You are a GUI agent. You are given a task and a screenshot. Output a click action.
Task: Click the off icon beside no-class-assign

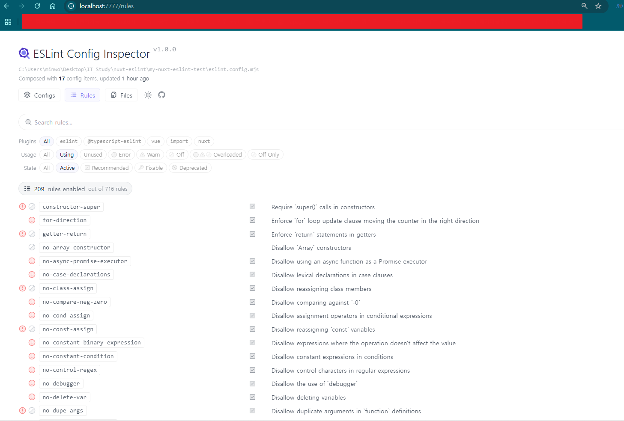pos(32,288)
